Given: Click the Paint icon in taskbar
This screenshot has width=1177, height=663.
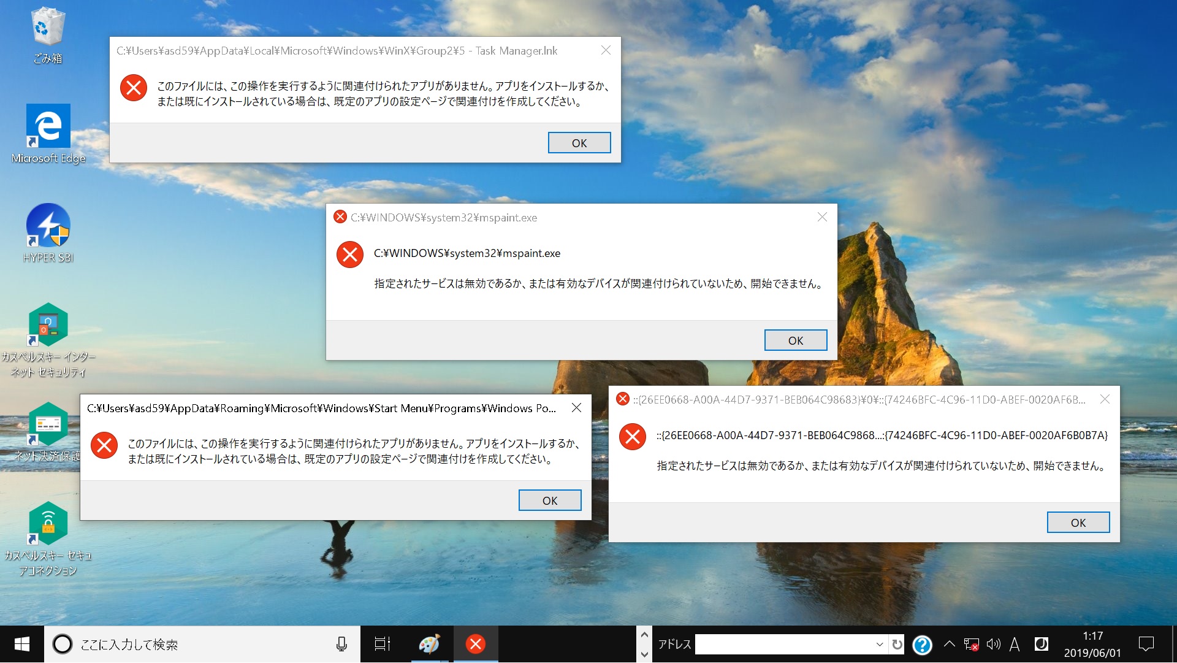Looking at the screenshot, I should (429, 644).
